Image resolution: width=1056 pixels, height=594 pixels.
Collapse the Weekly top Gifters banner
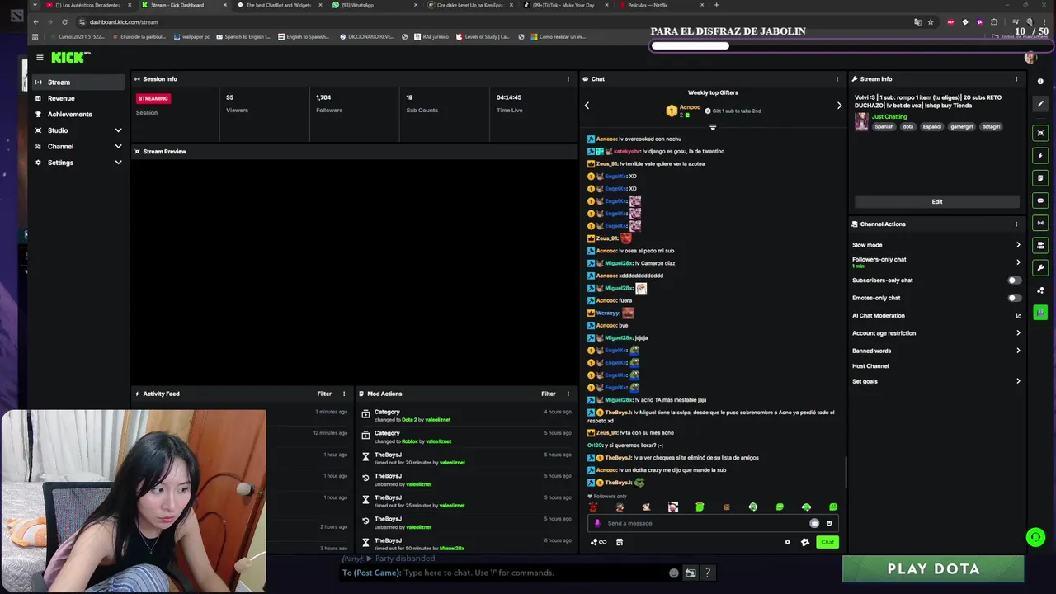(713, 127)
